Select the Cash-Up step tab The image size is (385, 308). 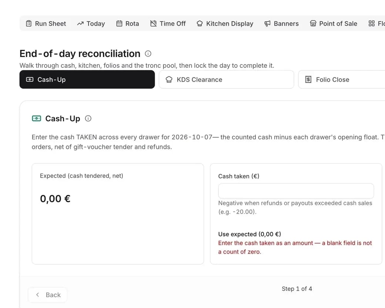tap(87, 80)
